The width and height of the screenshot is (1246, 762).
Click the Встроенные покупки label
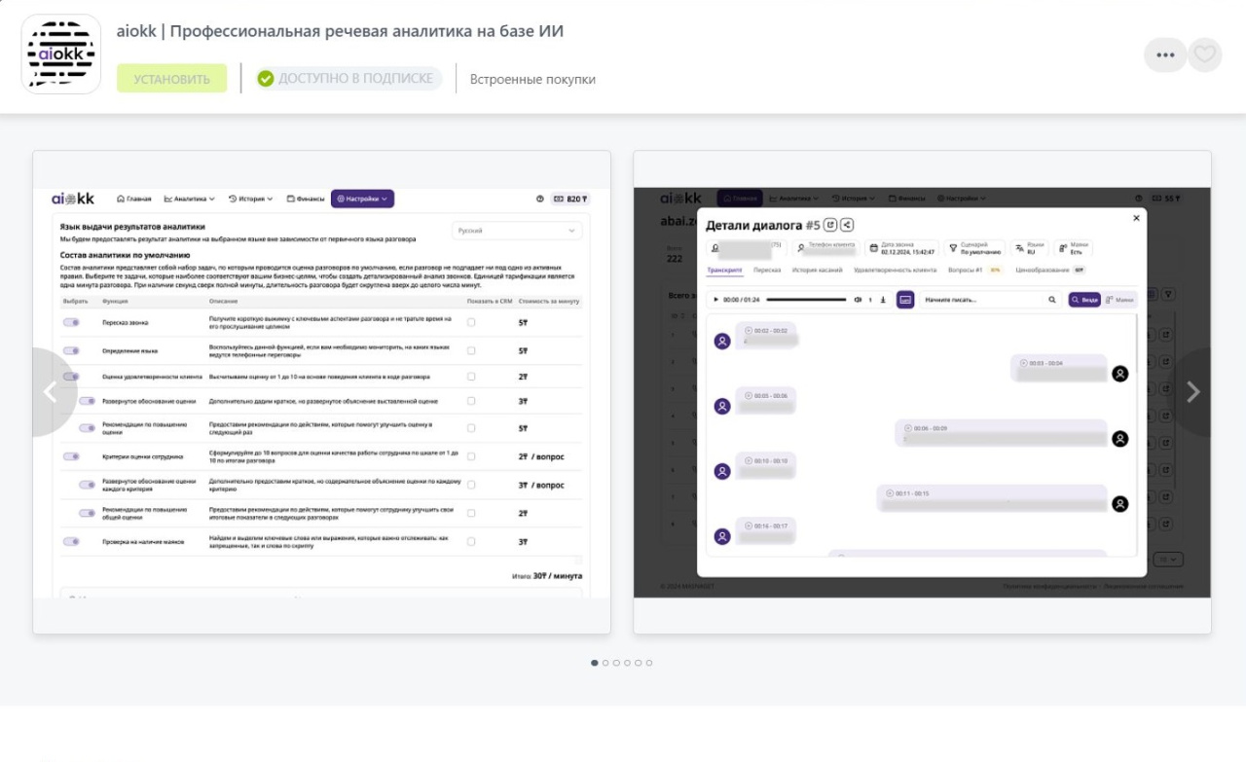coord(532,80)
